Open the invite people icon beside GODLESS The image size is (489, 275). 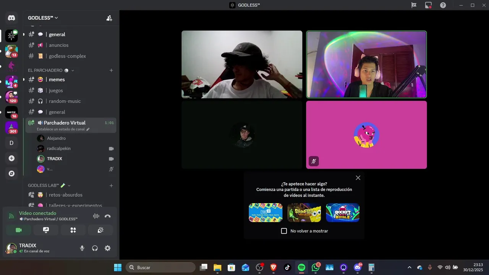(x=109, y=18)
